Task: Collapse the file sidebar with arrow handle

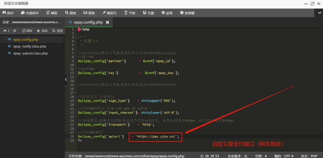Action: tap(66, 80)
